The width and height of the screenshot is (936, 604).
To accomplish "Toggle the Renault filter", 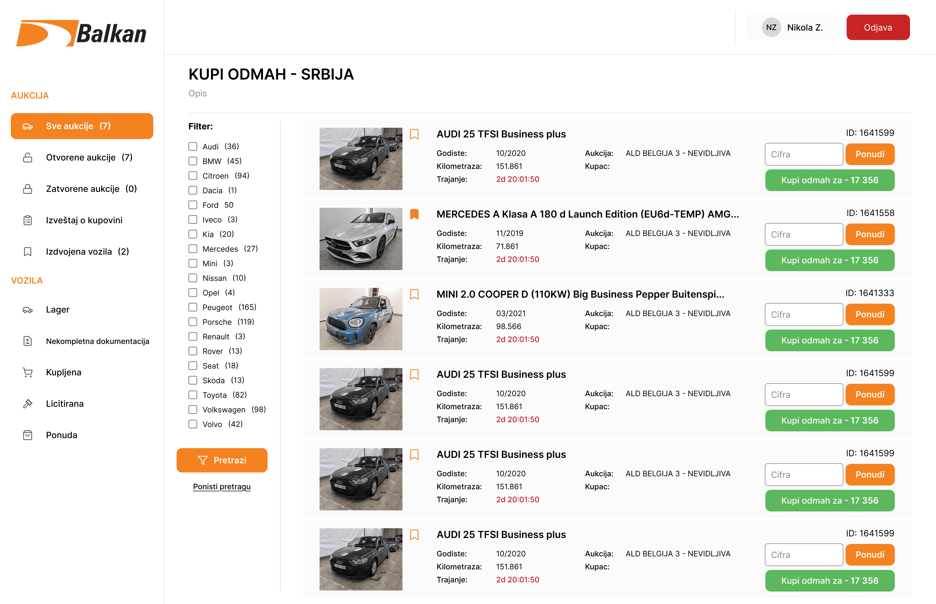I will (x=193, y=337).
